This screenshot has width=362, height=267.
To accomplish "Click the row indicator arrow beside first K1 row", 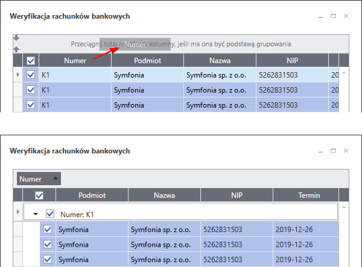I will tap(17, 75).
